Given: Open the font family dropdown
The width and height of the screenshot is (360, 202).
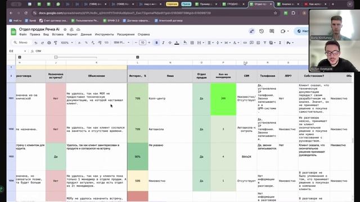Looking at the screenshot, I should click(x=121, y=43).
